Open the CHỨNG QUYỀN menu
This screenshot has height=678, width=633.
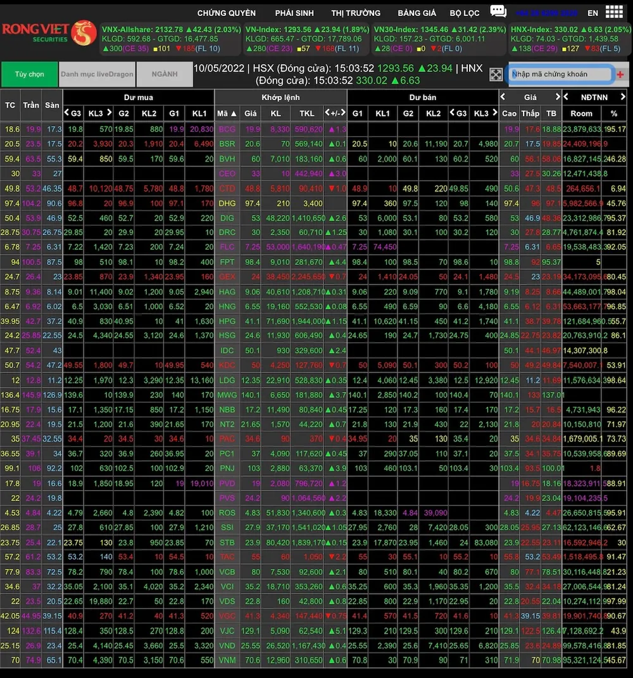226,13
